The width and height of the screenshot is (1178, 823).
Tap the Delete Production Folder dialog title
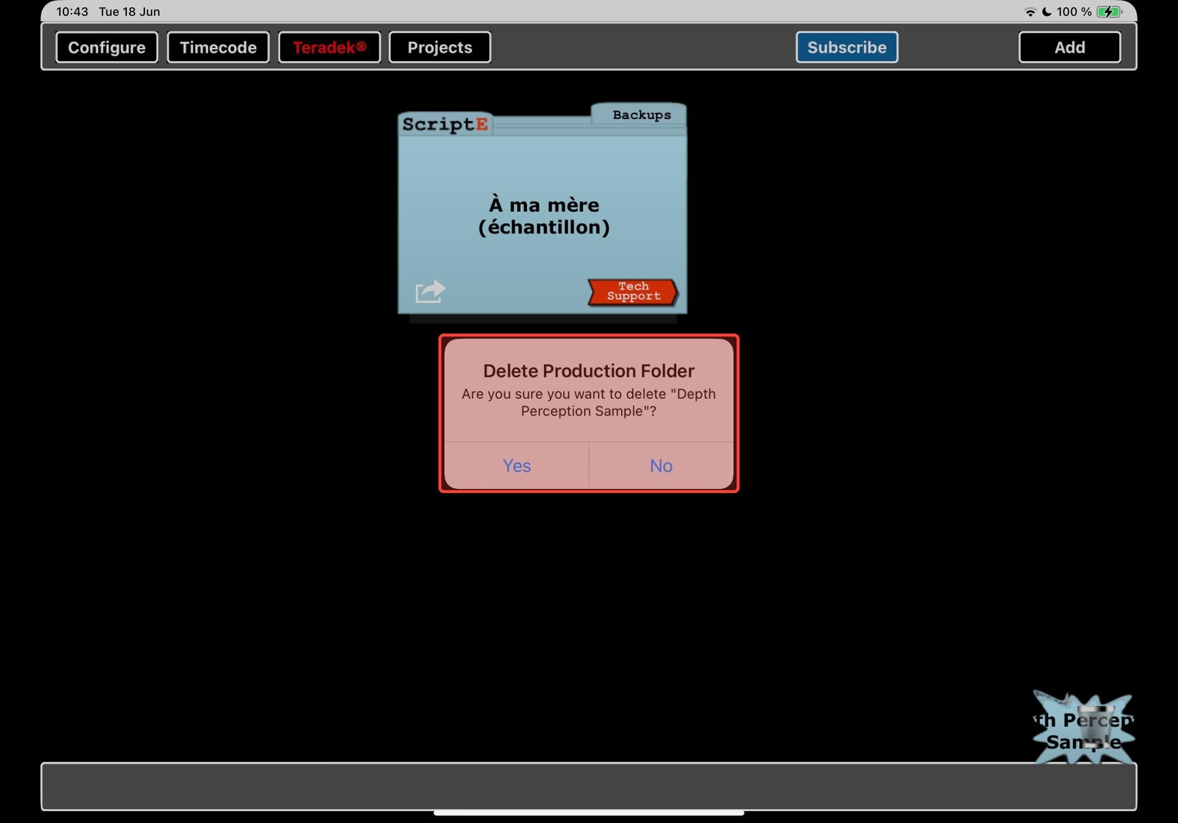(x=589, y=371)
